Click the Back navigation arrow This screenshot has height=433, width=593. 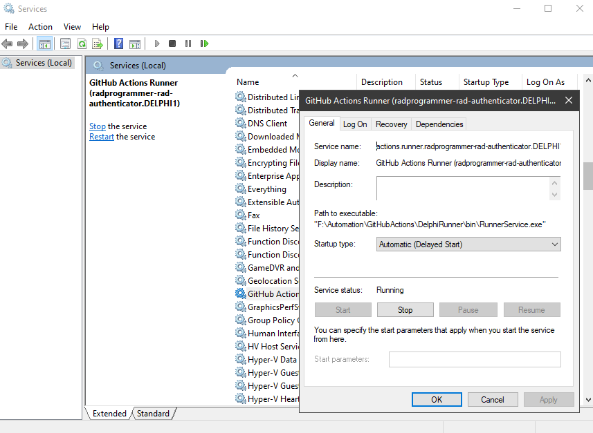[x=7, y=43]
